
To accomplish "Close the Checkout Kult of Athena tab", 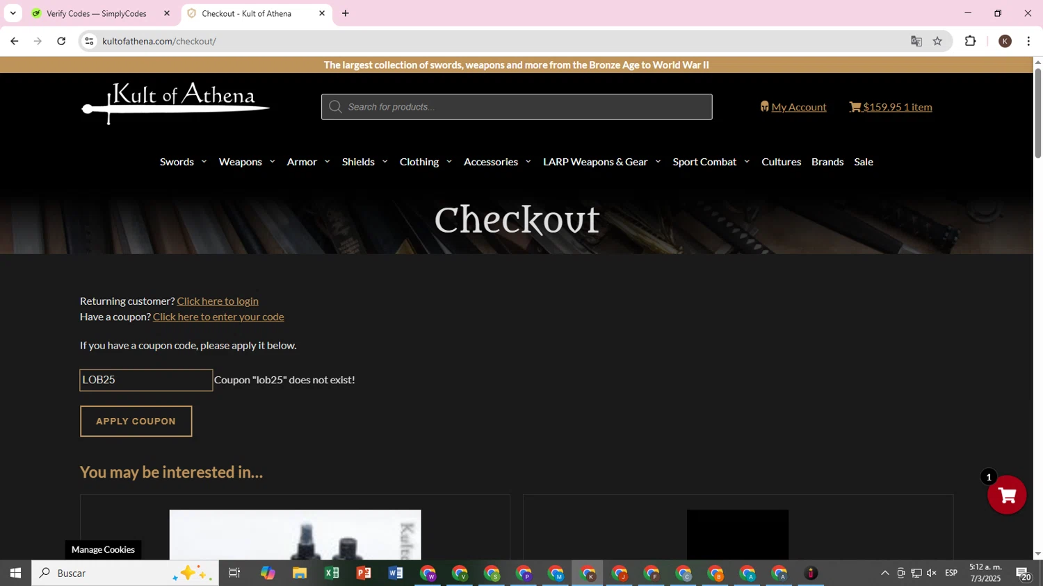I will (x=322, y=13).
